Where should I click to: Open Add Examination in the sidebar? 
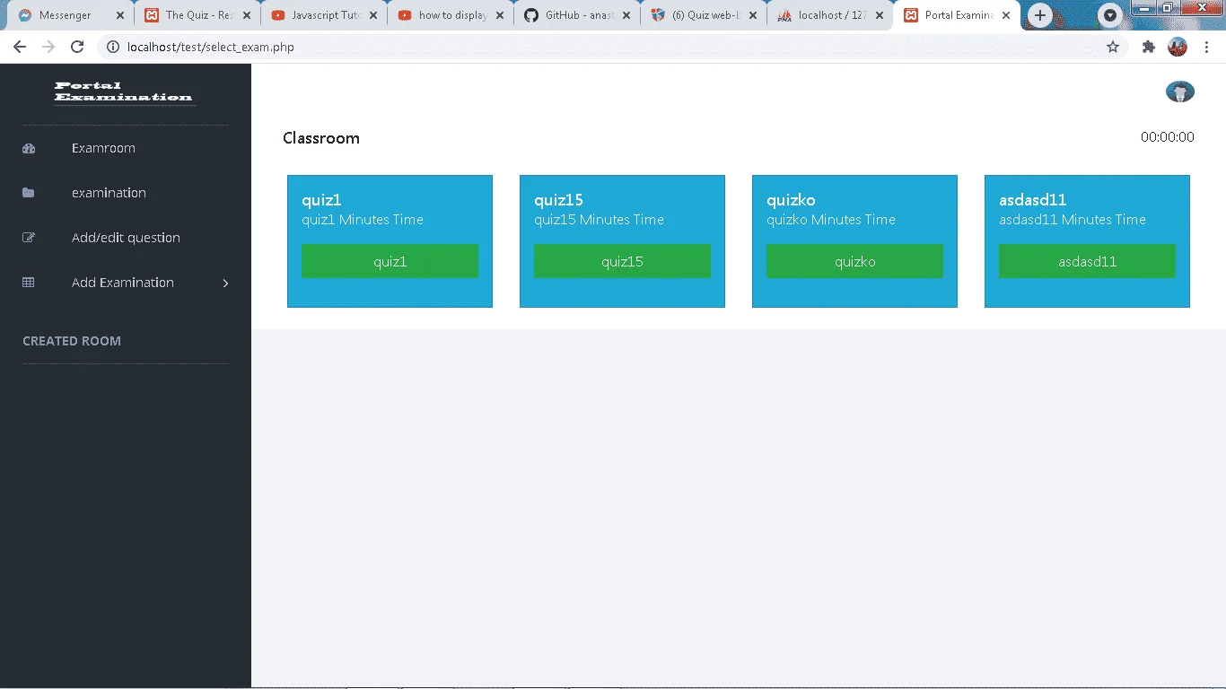pyautogui.click(x=123, y=283)
